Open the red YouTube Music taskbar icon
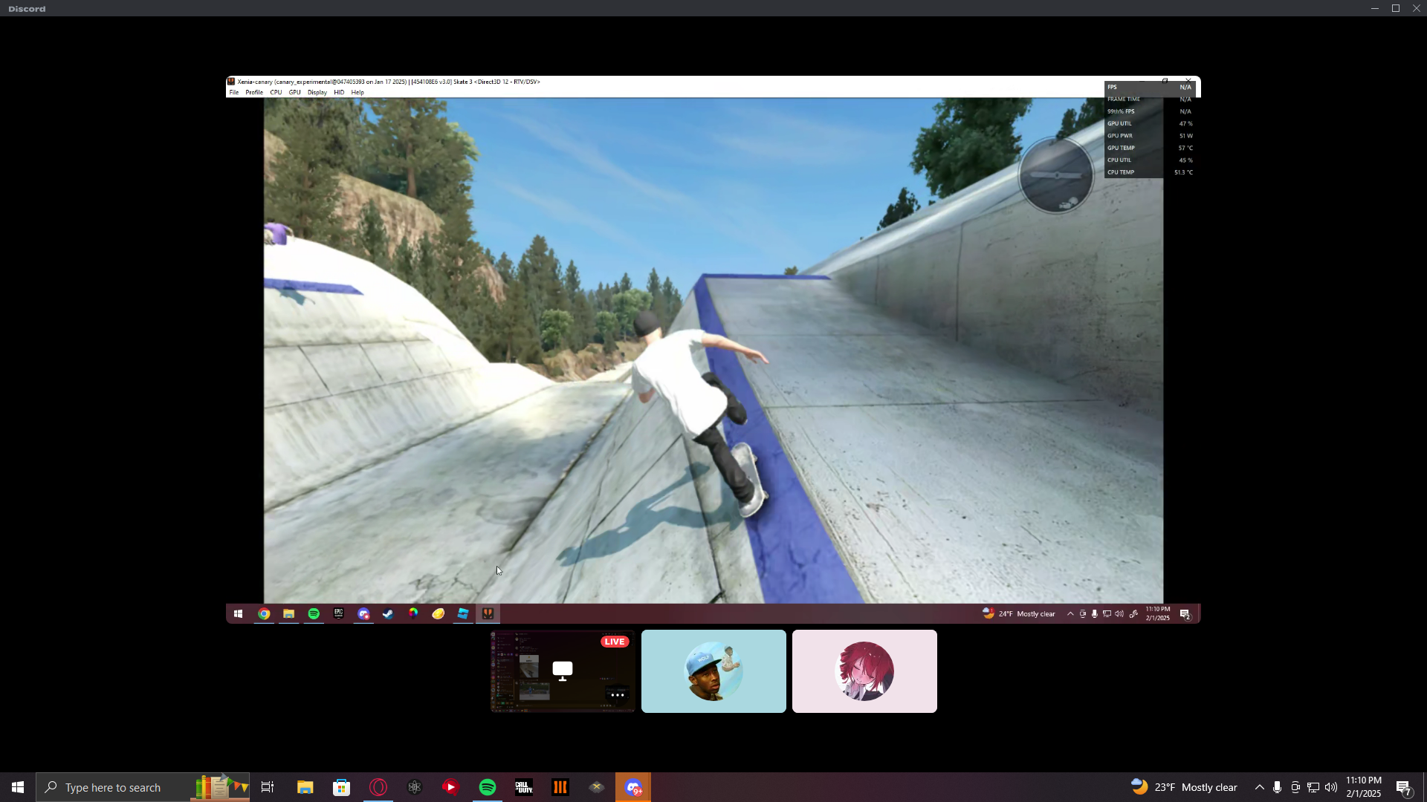 (x=451, y=787)
